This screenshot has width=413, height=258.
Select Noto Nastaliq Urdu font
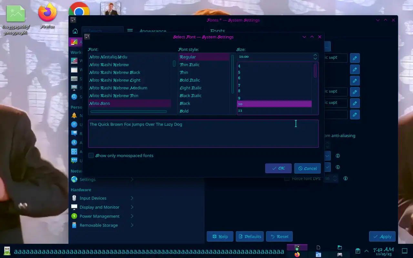click(130, 57)
